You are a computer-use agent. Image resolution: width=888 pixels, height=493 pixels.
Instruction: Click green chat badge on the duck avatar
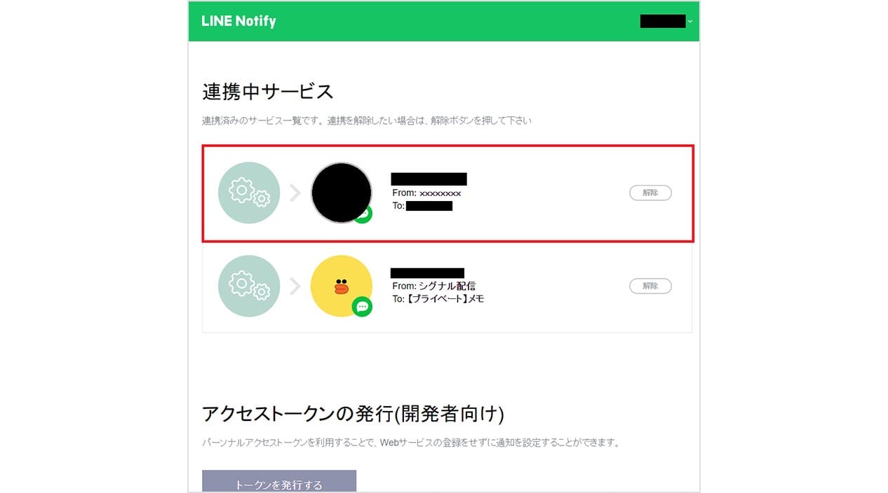(x=362, y=307)
